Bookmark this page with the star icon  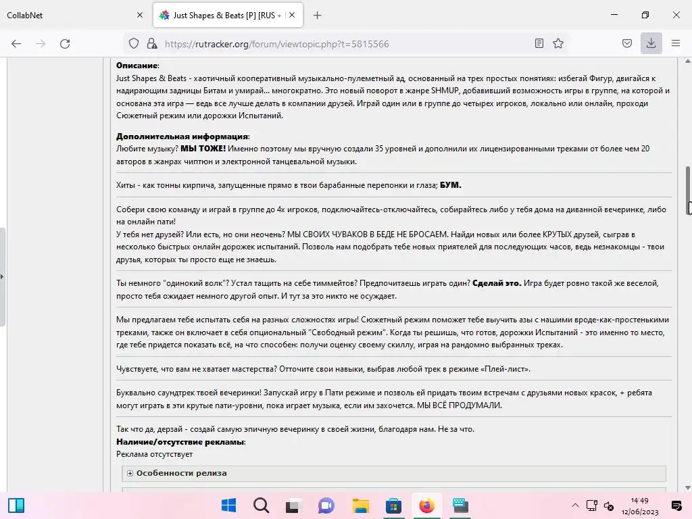coord(558,43)
